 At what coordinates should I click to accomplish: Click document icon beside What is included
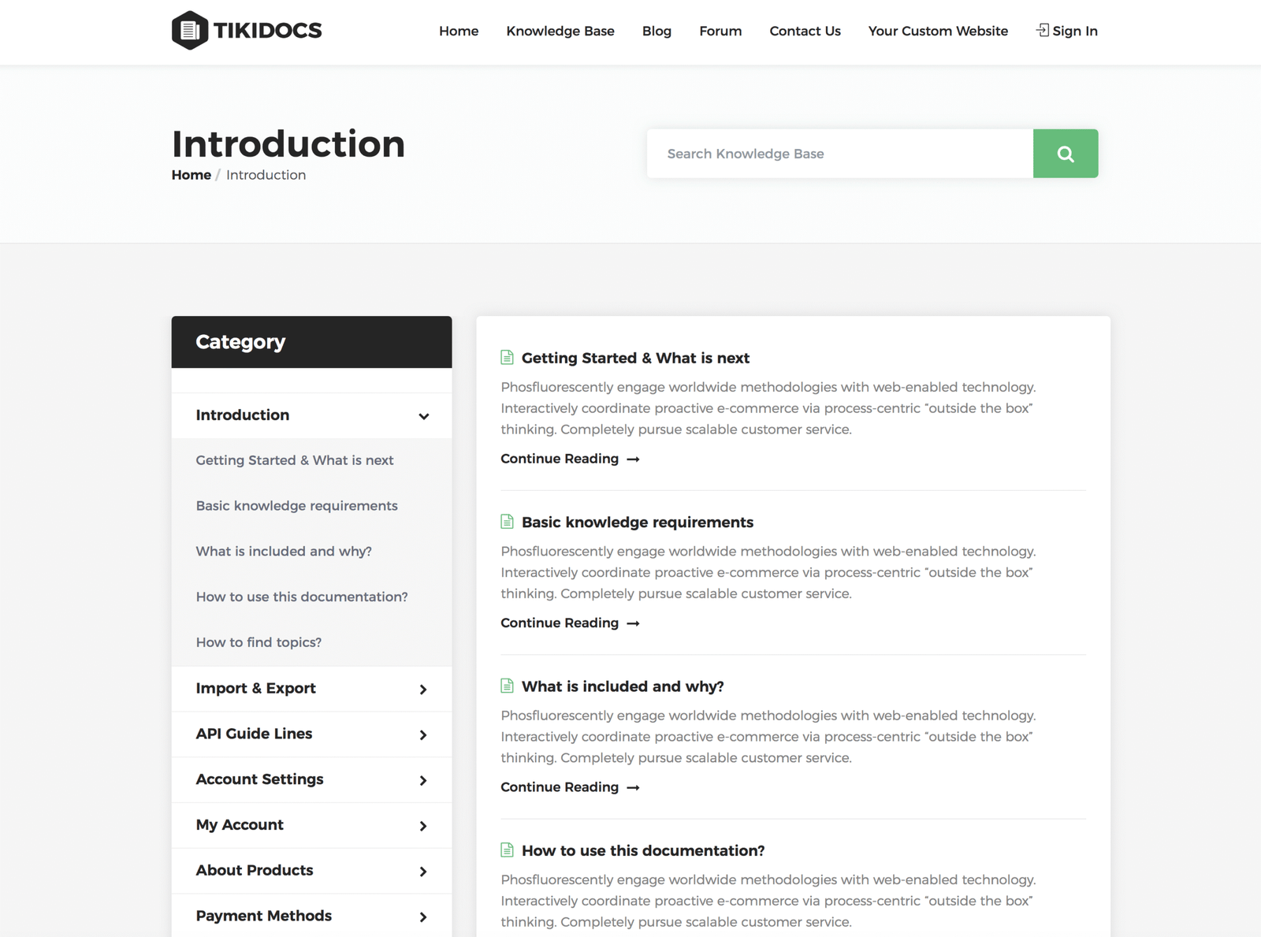coord(508,686)
